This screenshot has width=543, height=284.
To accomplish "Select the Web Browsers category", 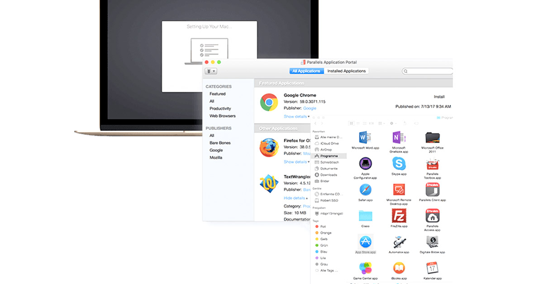I will click(x=222, y=116).
